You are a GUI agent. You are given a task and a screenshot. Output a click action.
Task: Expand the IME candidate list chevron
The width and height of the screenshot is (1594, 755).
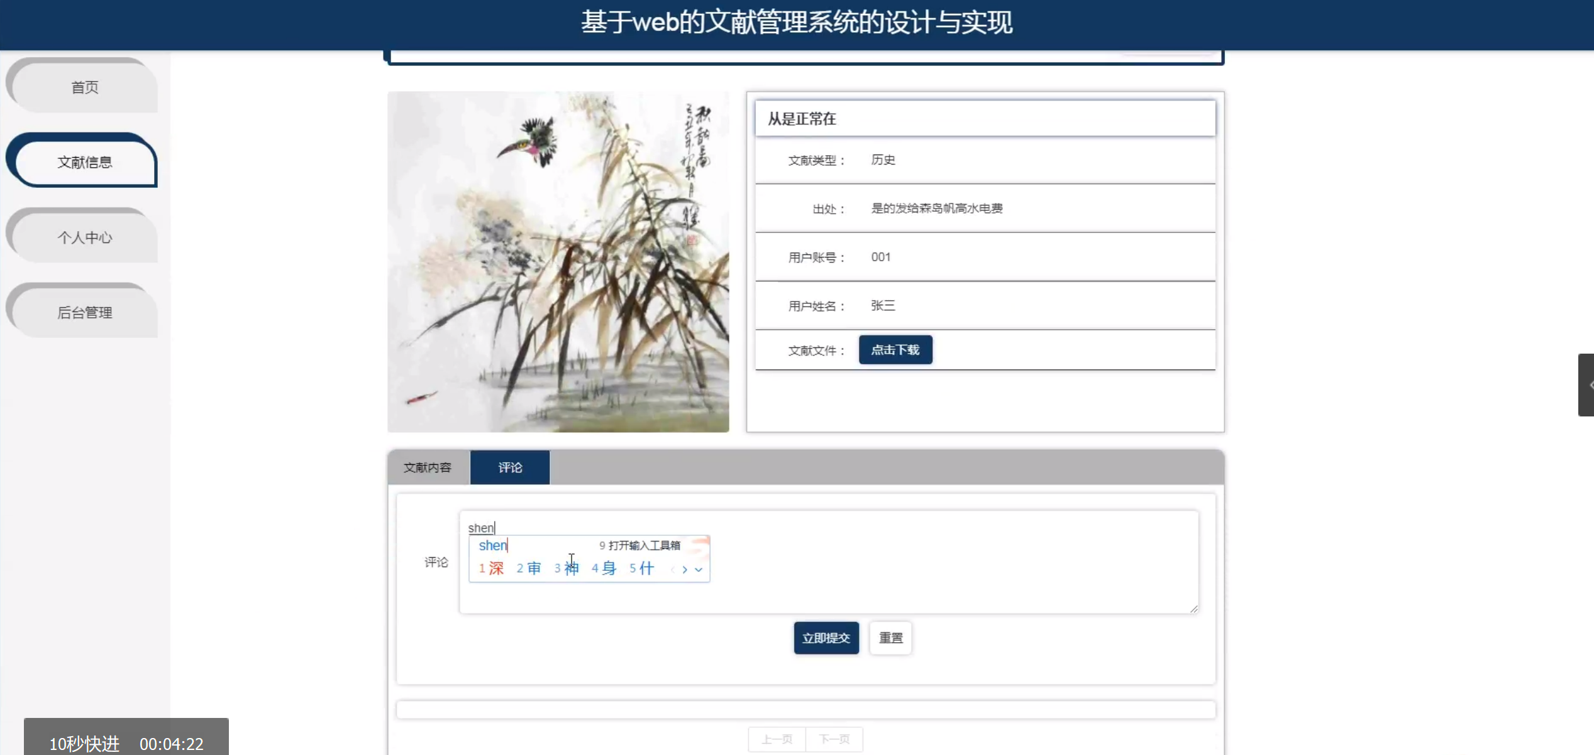(x=699, y=570)
